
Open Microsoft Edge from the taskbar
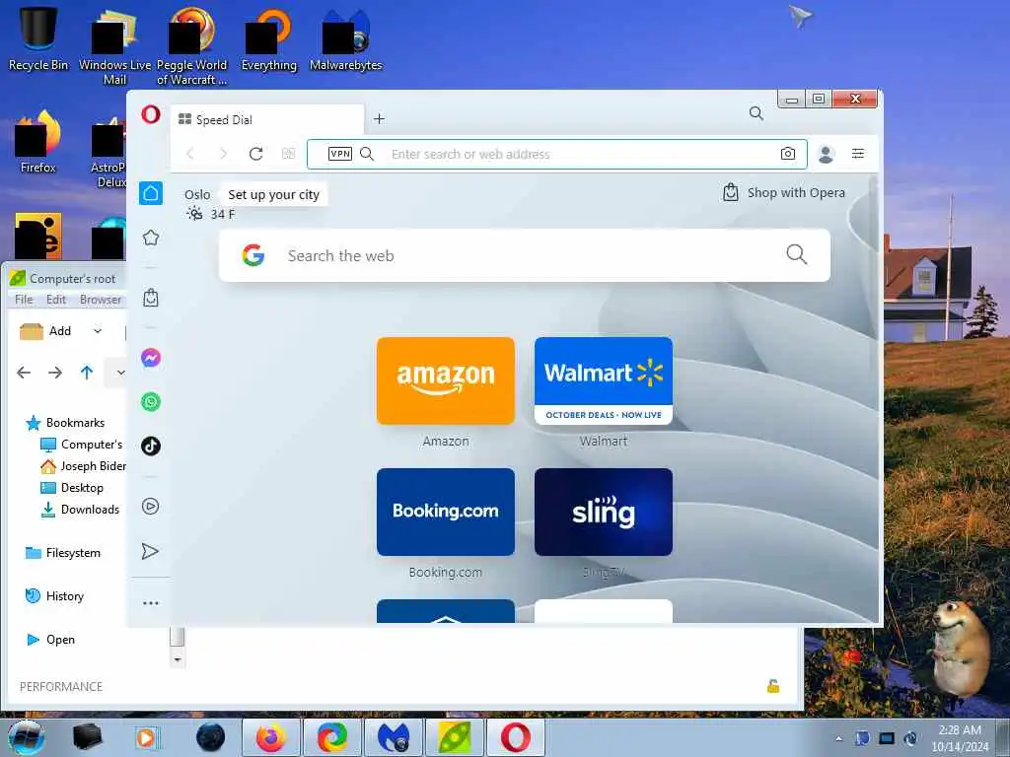tap(332, 737)
